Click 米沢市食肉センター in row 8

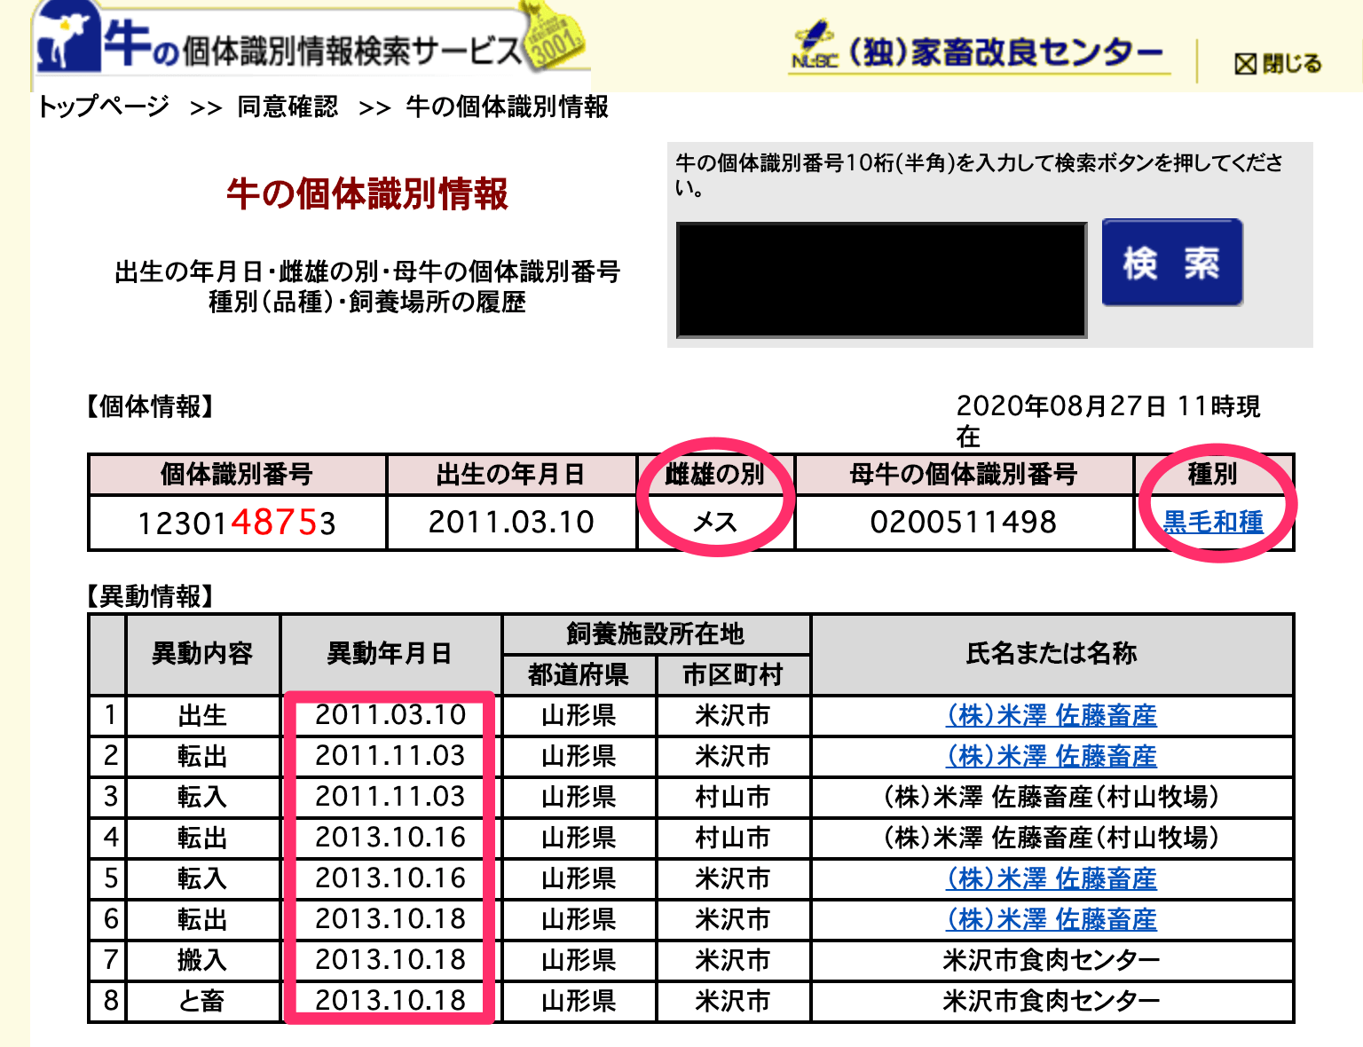[1052, 1001]
